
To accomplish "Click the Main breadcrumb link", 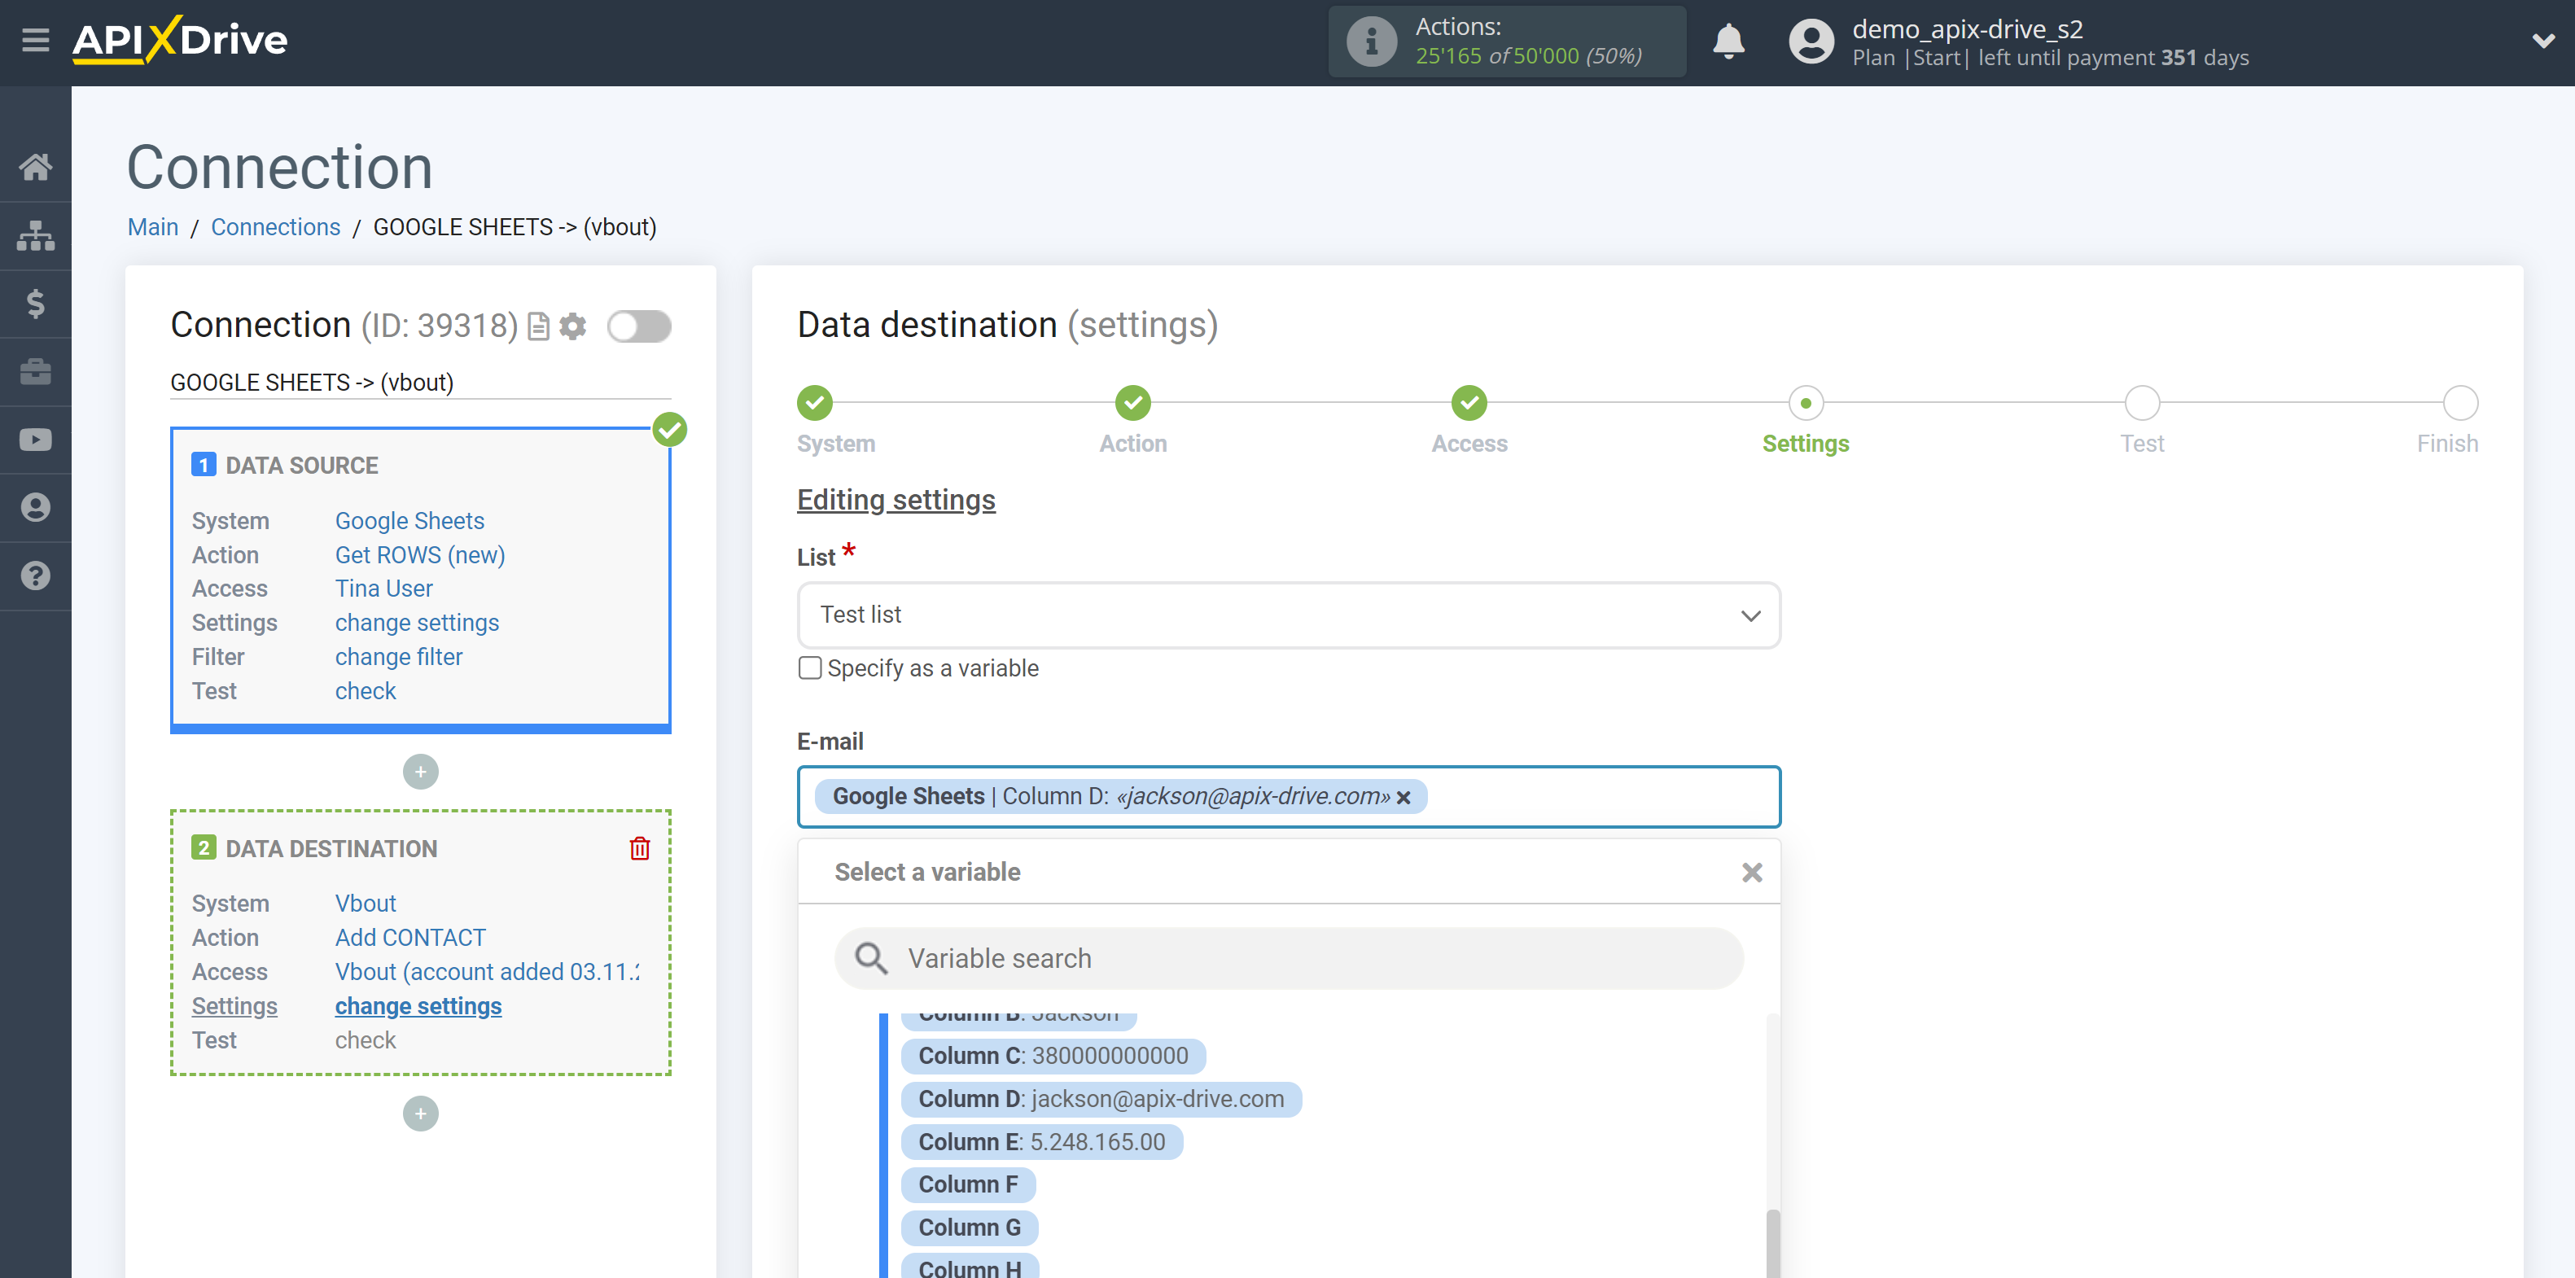I will click(152, 227).
